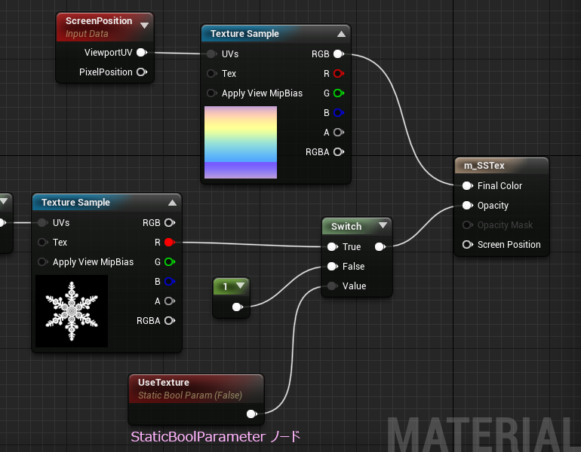The height and width of the screenshot is (452, 581).
Task: Click RGBA output pin of snowflake Texture Sample
Action: coord(170,321)
